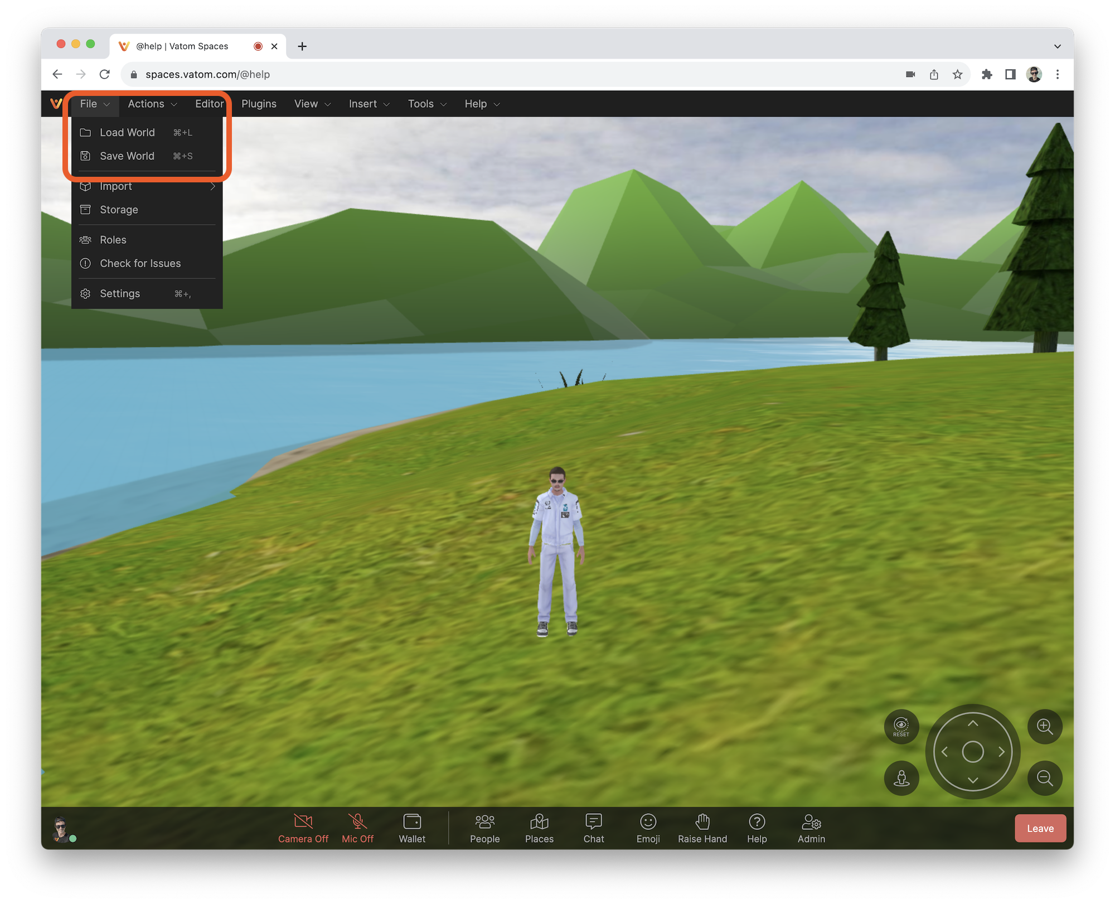Open the Actions menu

pyautogui.click(x=152, y=104)
